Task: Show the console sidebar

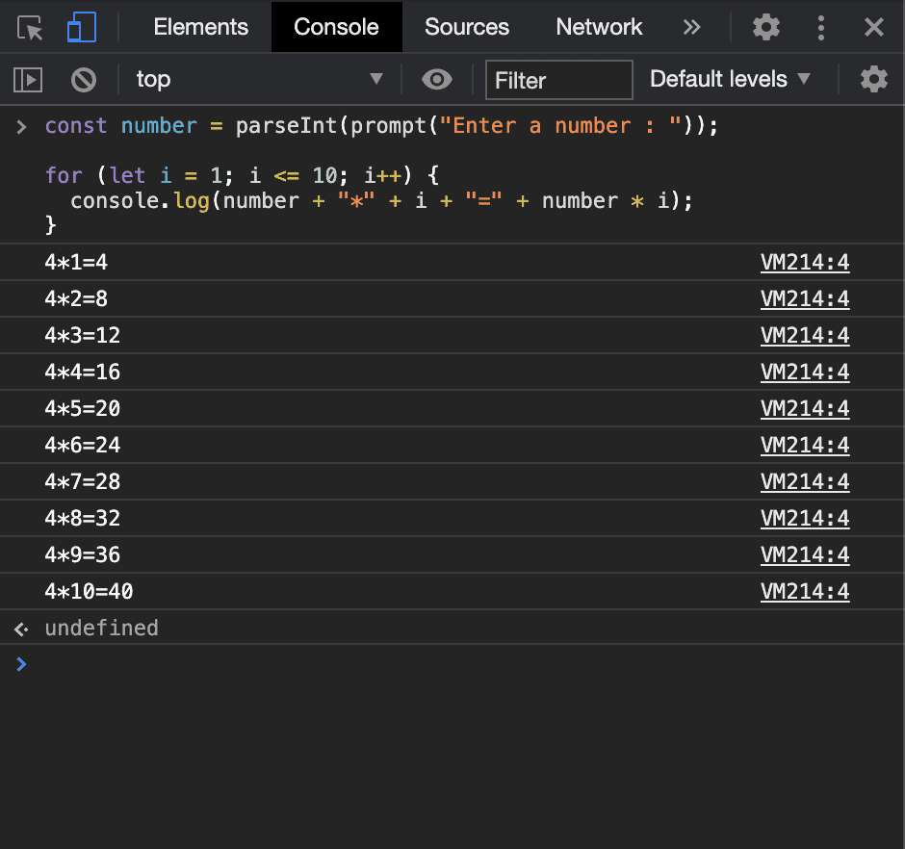Action: [x=29, y=80]
